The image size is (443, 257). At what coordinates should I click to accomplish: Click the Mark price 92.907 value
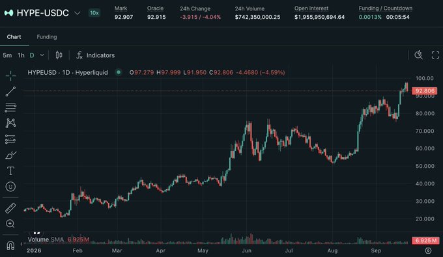[124, 17]
